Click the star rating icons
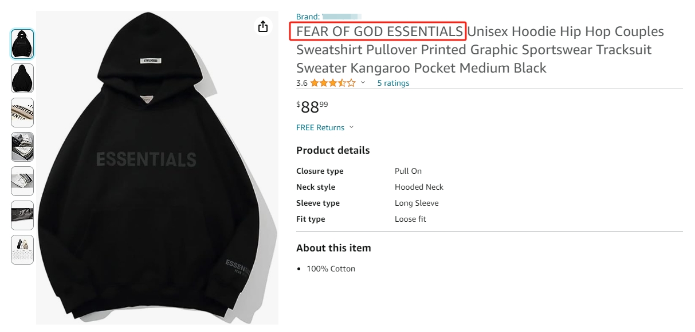The image size is (695, 332). [x=333, y=83]
